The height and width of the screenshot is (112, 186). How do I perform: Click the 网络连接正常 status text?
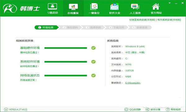(29, 80)
